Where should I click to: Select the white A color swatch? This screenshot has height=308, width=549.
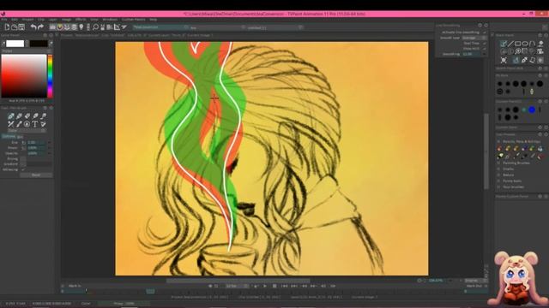(x=15, y=44)
